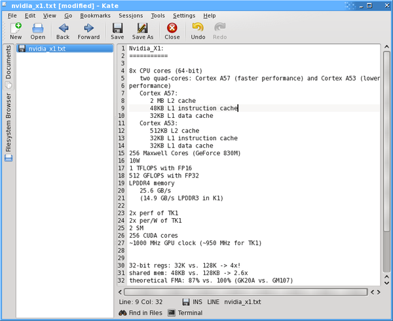
Task: Click nvidia_x1.txt filename in status bar
Action: point(242,302)
